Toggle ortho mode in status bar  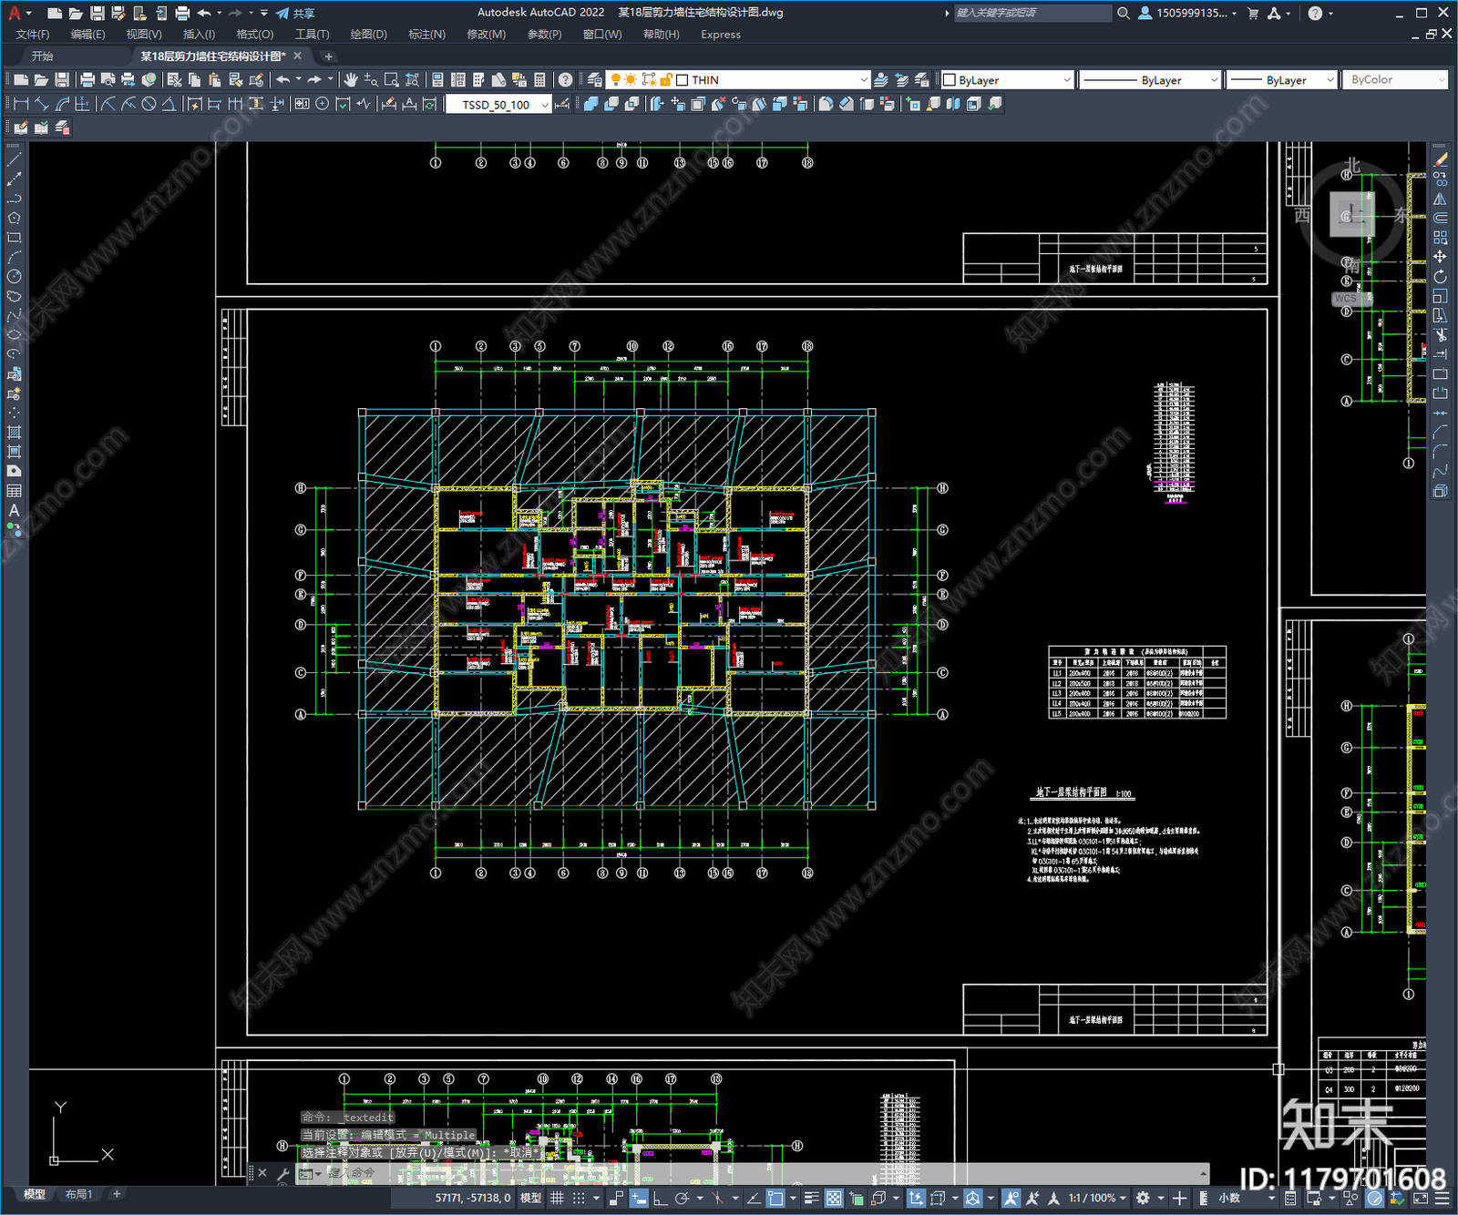click(x=660, y=1198)
